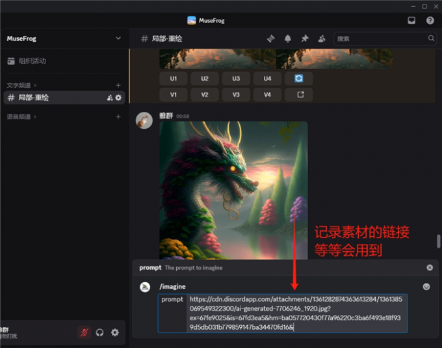Click inside the prompt text field
The width and height of the screenshot is (442, 348).
click(x=296, y=314)
